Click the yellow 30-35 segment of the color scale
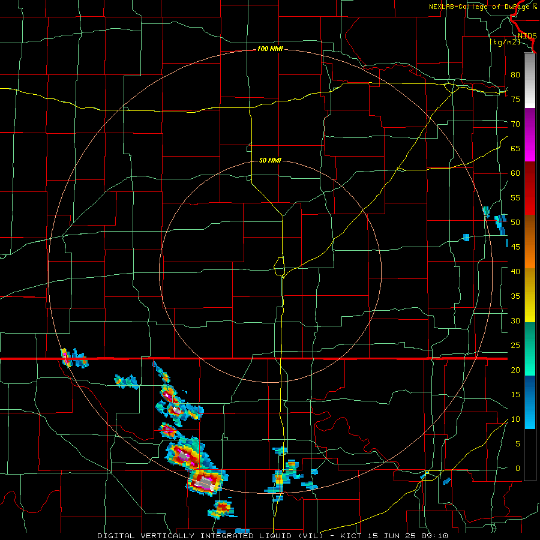This screenshot has width=540, height=540. tap(530, 295)
